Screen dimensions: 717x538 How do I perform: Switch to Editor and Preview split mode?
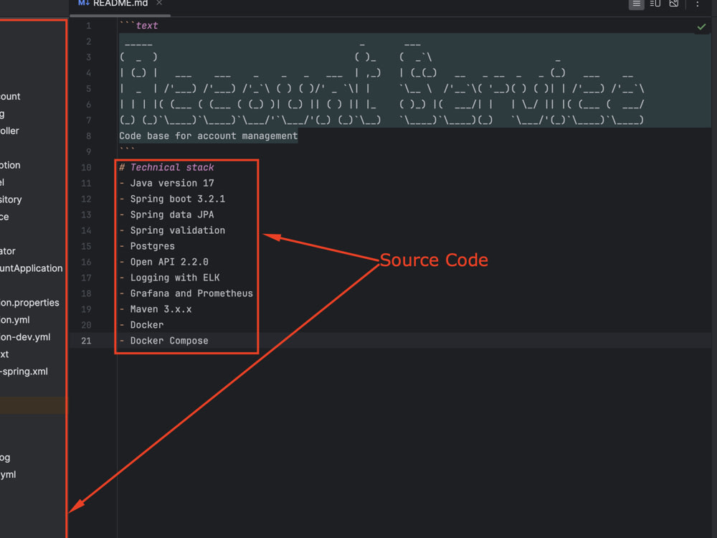pyautogui.click(x=655, y=3)
